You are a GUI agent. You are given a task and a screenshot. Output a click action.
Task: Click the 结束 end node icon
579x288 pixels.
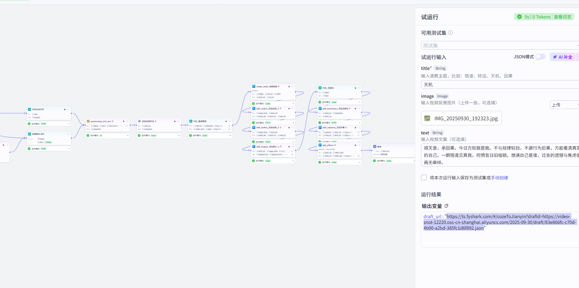point(375,147)
